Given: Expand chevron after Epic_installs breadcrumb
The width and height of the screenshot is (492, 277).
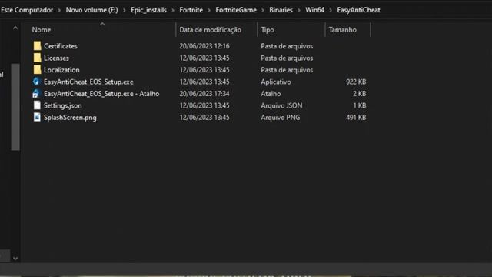Looking at the screenshot, I should [173, 10].
